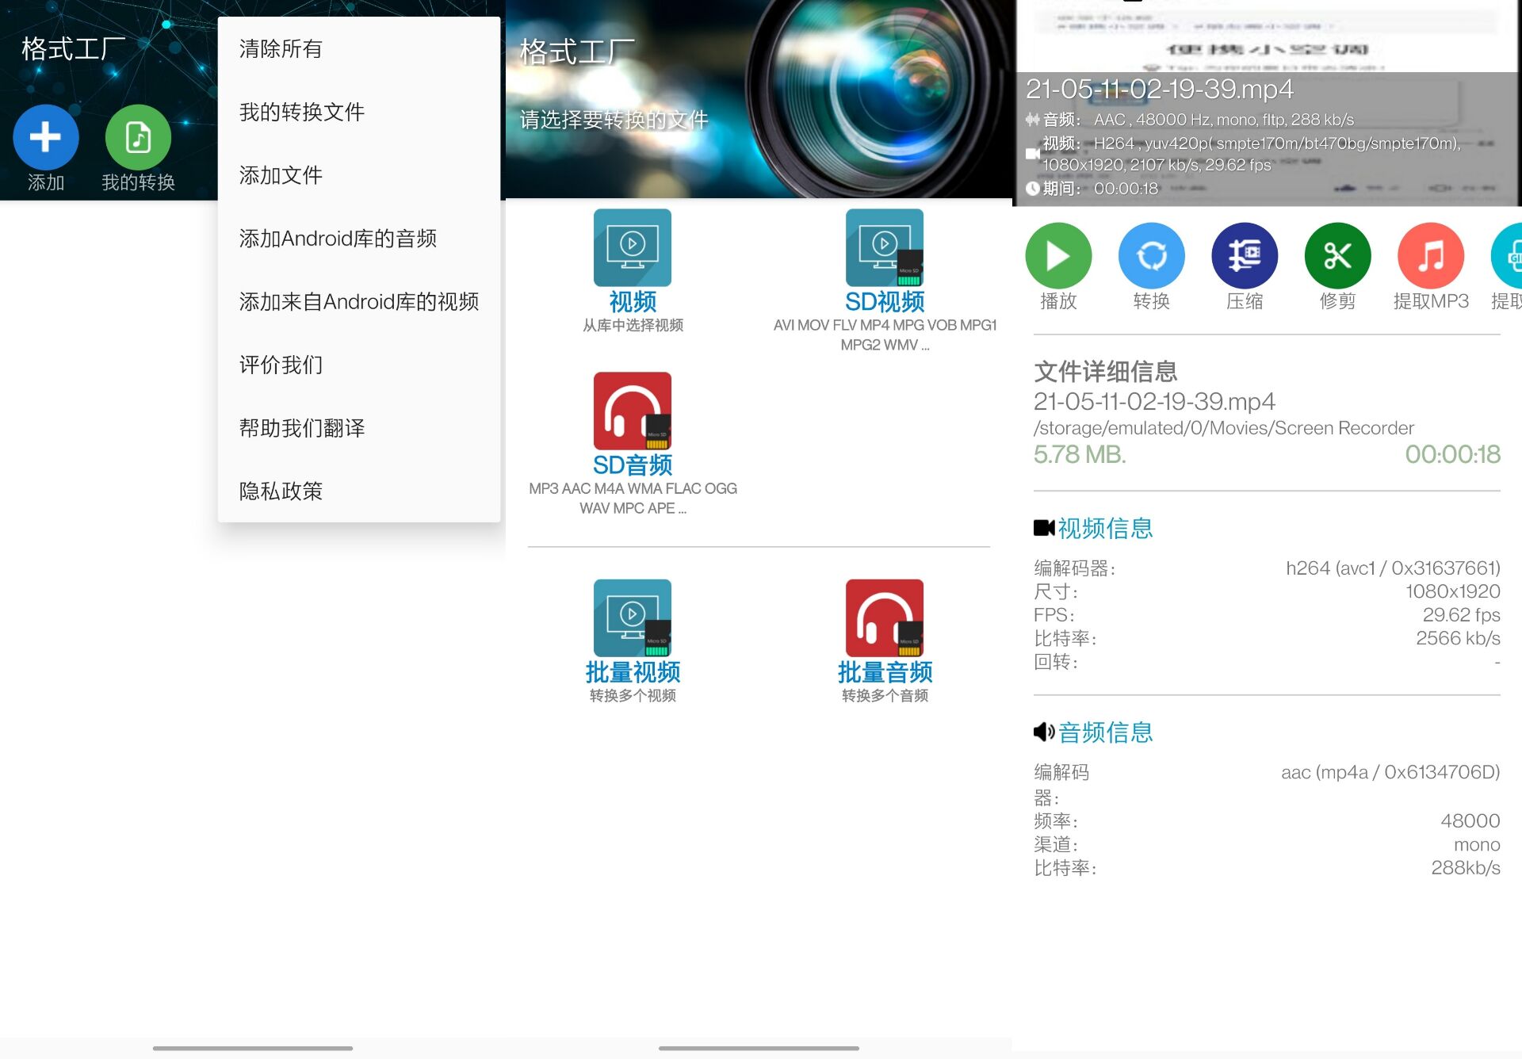Image resolution: width=1522 pixels, height=1059 pixels.
Task: Select the 修剪 scissors trim icon
Action: point(1337,256)
